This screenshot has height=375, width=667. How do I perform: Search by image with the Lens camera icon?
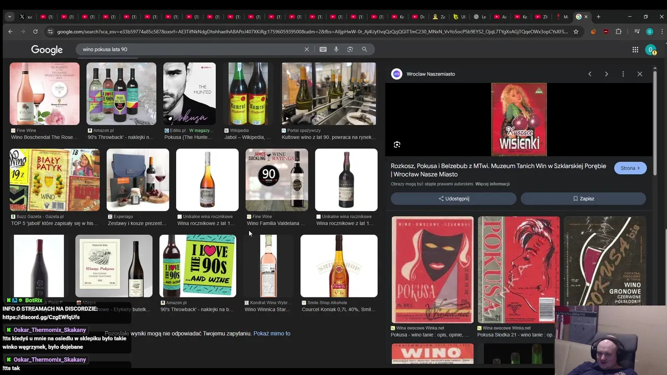(350, 49)
